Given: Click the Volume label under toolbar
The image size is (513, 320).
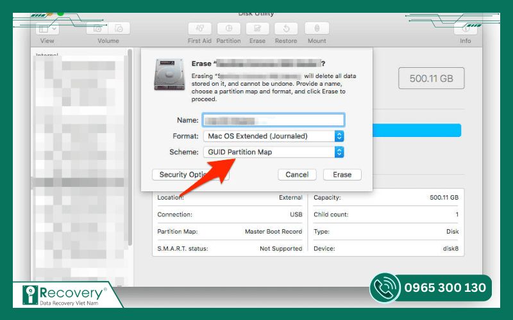Looking at the screenshot, I should coord(108,41).
